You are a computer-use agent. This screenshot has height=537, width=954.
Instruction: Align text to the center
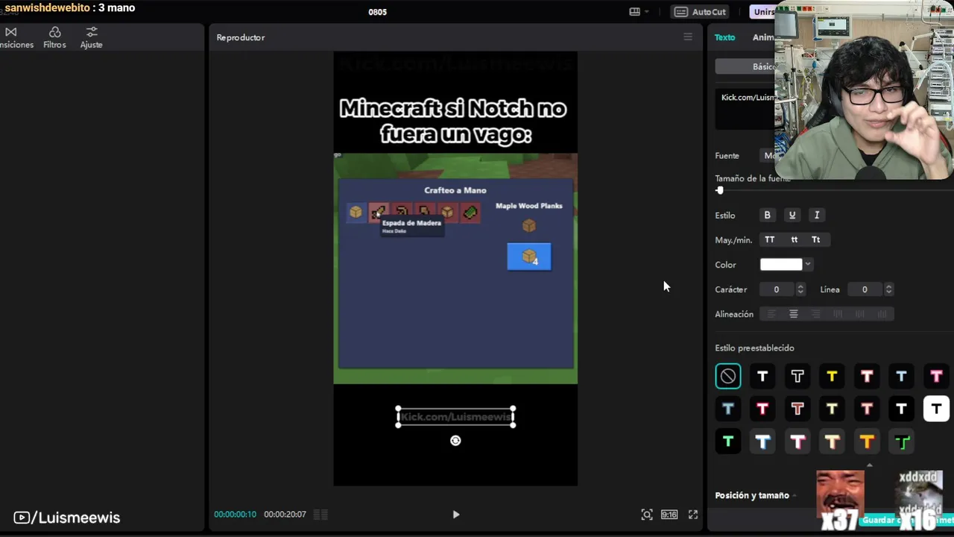click(794, 314)
